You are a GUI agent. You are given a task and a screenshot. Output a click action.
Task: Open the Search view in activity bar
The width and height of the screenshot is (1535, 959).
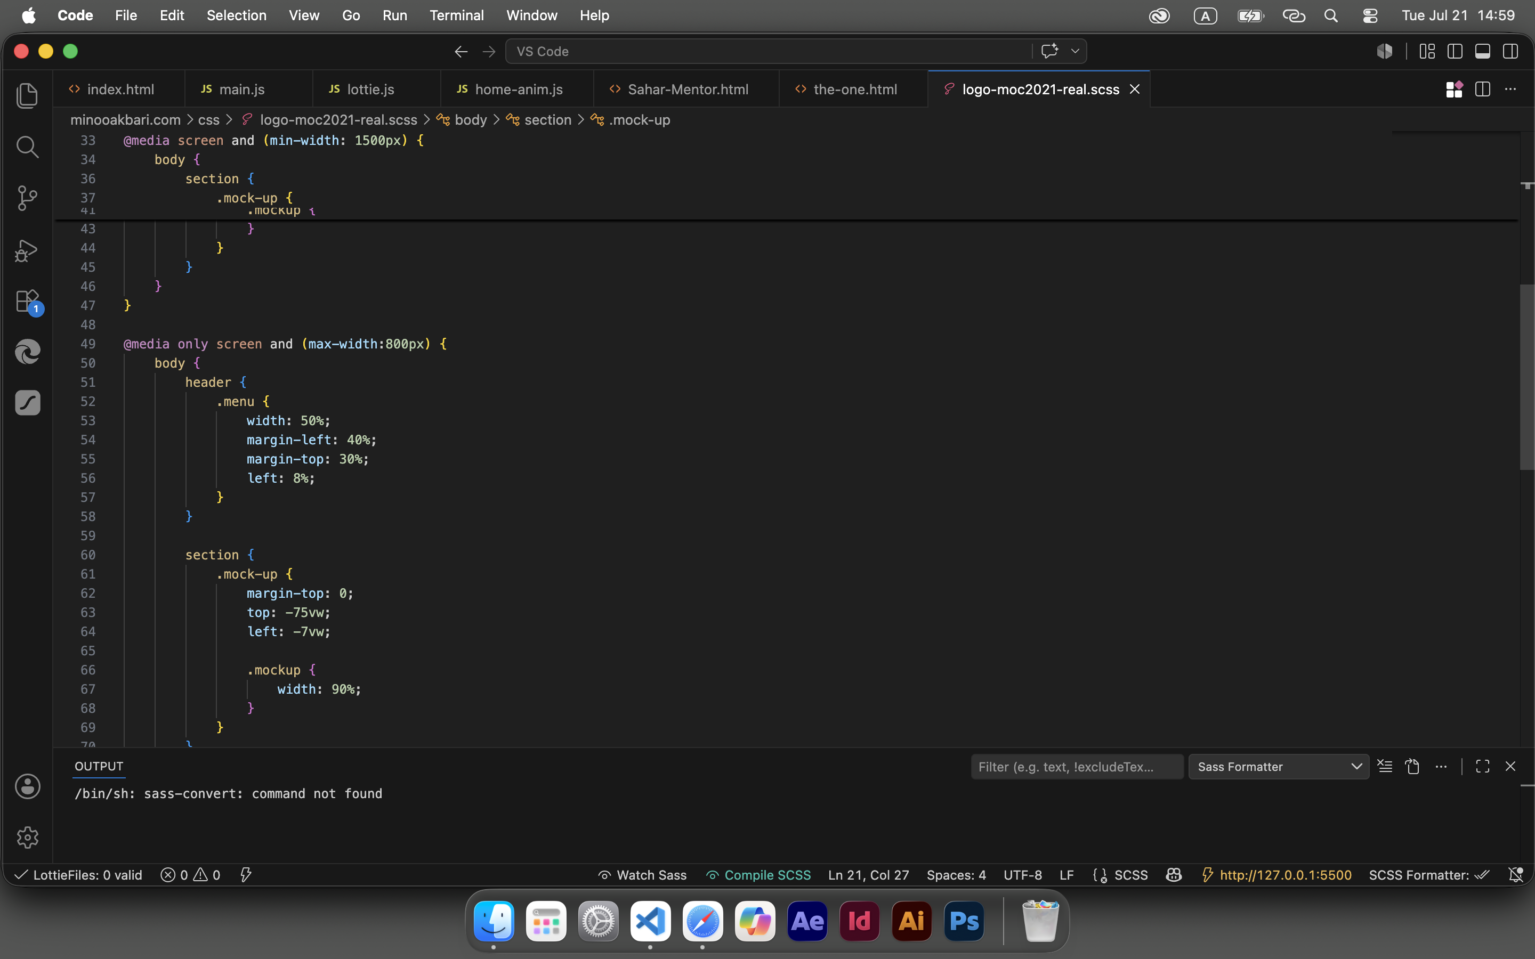click(27, 147)
